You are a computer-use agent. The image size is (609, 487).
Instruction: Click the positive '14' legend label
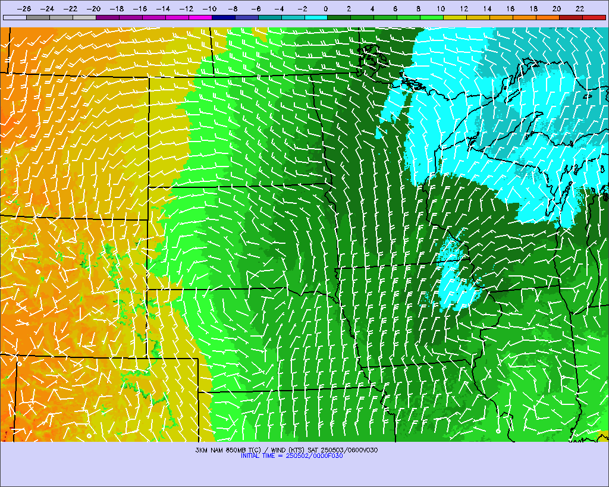(487, 8)
